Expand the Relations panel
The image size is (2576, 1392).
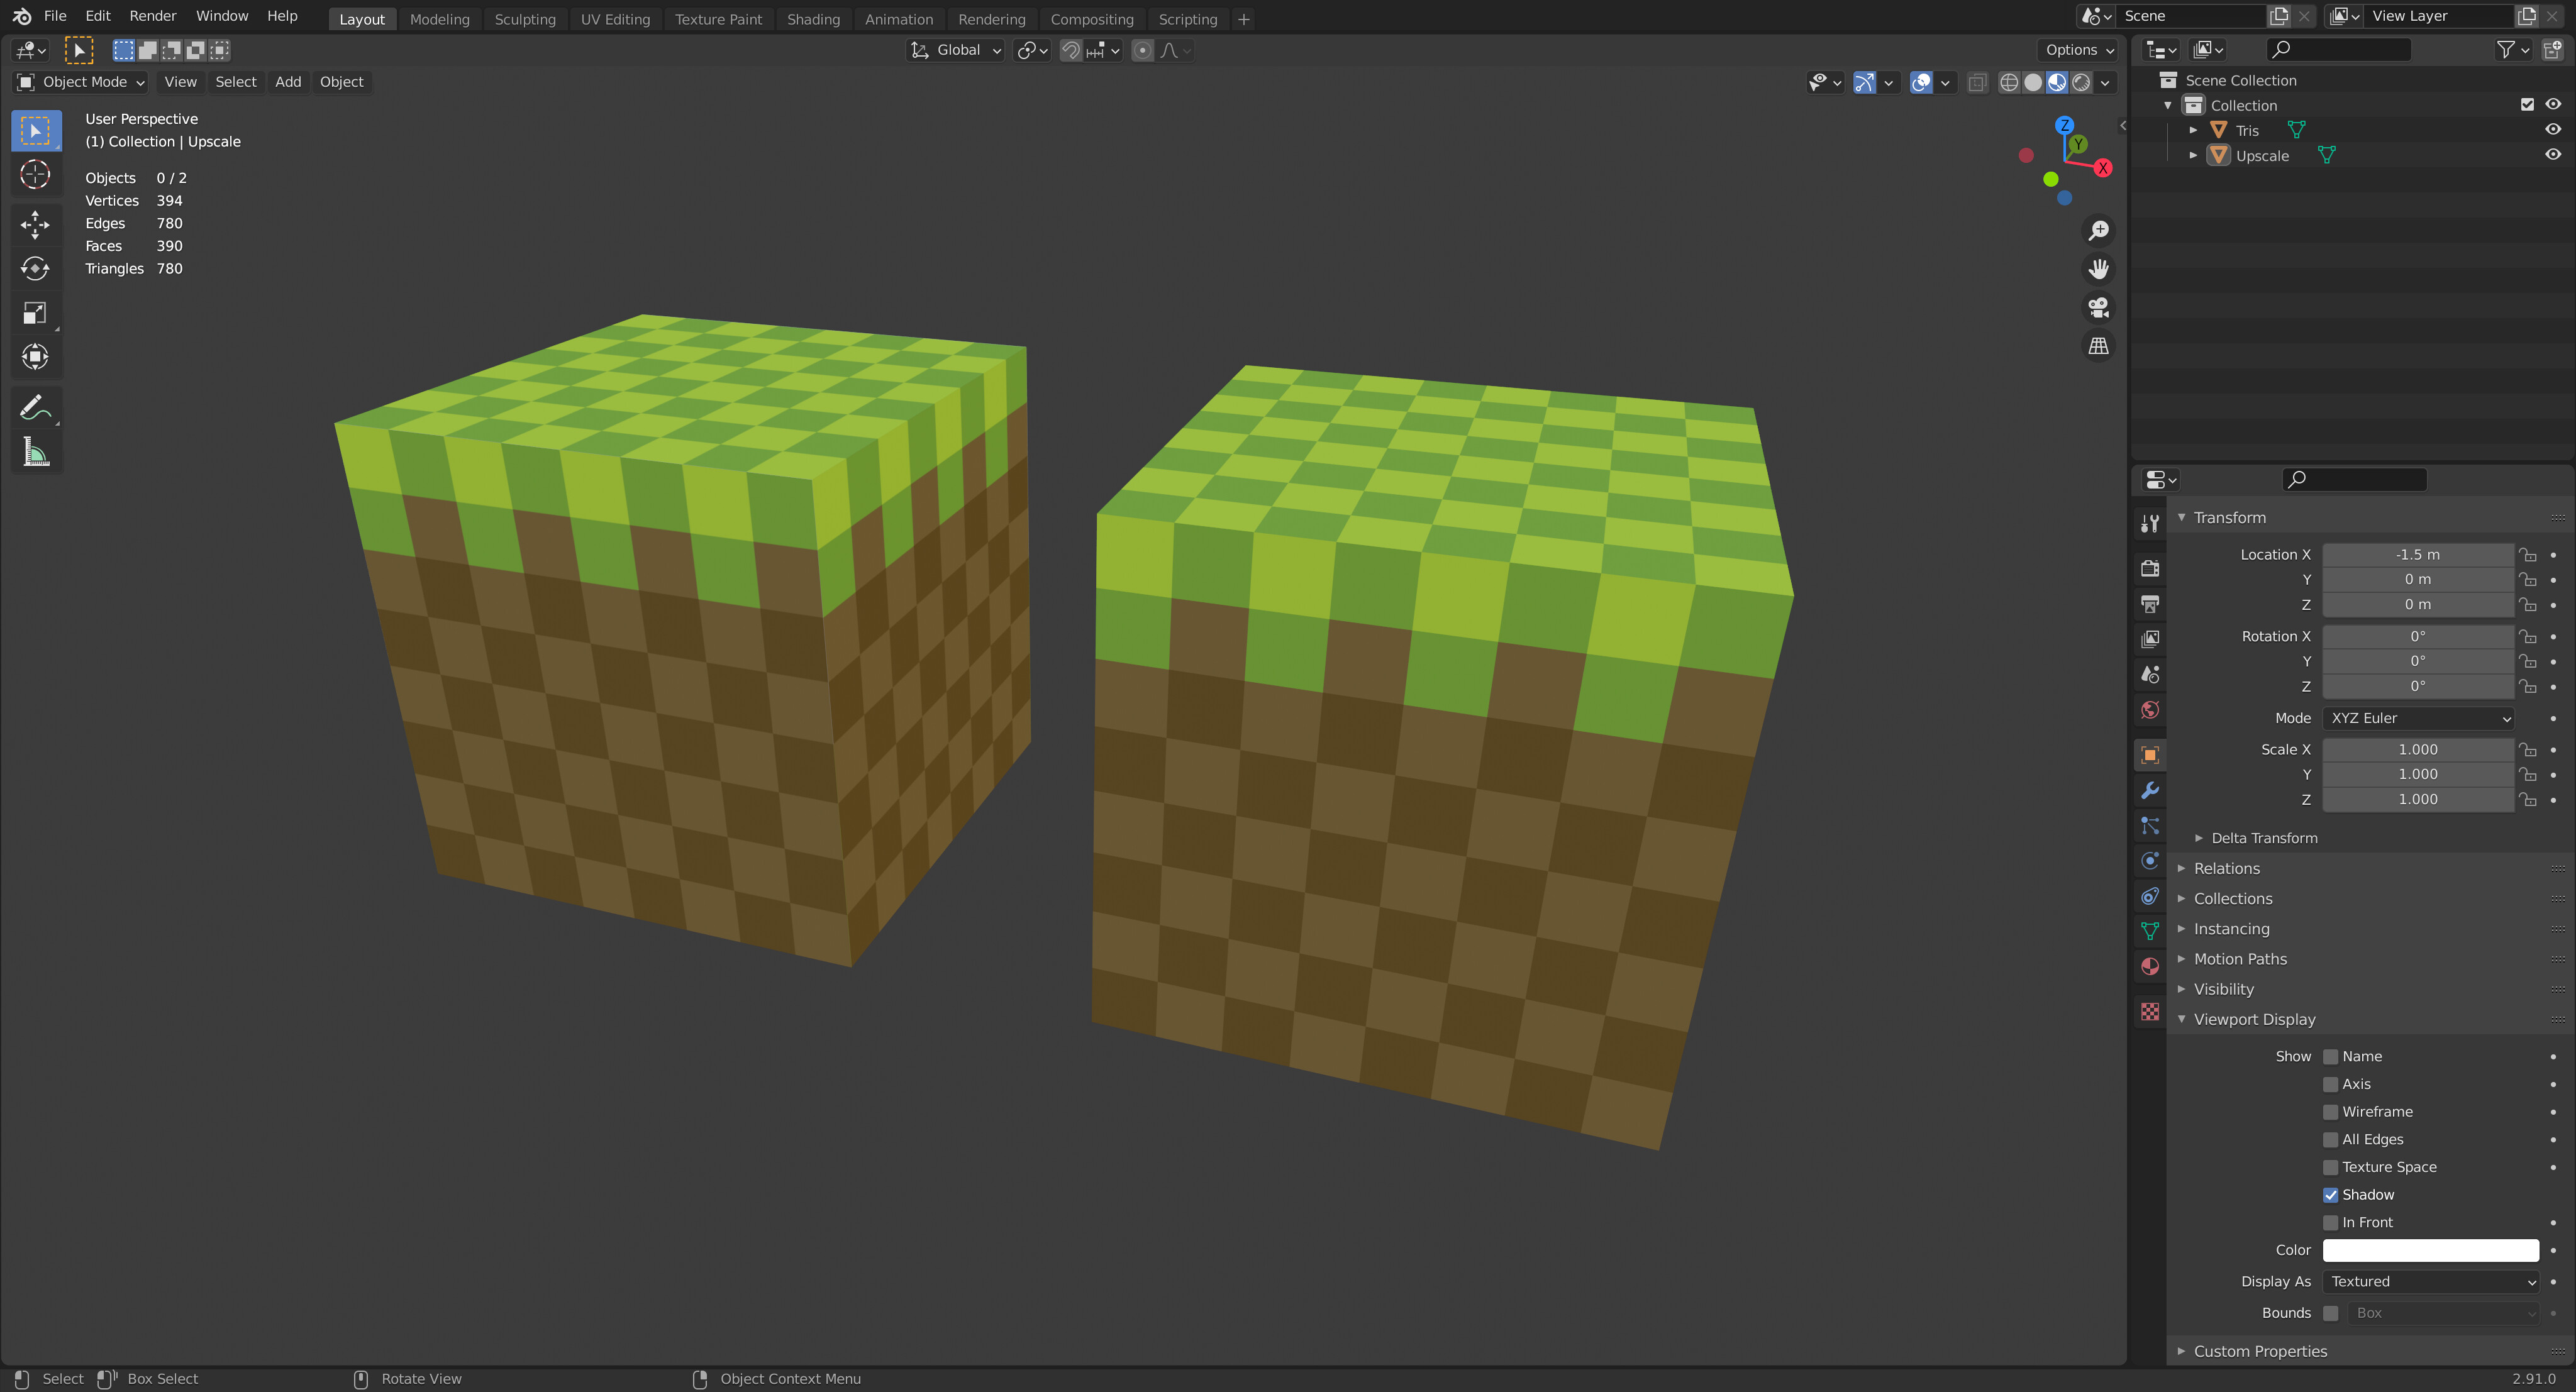tap(2226, 869)
